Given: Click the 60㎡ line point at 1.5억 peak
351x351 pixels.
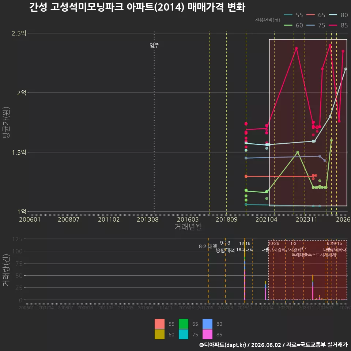Looking at the screenshot, I should point(298,152).
